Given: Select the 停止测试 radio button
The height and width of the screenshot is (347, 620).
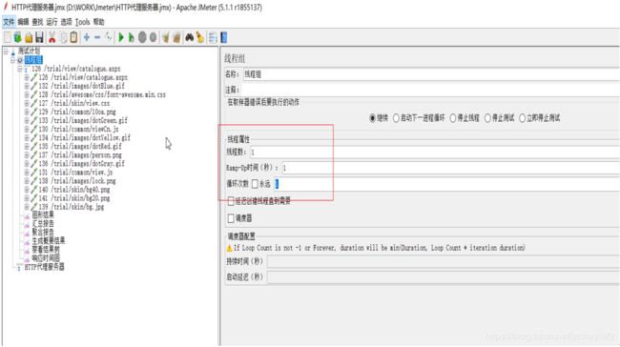Looking at the screenshot, I should point(487,118).
